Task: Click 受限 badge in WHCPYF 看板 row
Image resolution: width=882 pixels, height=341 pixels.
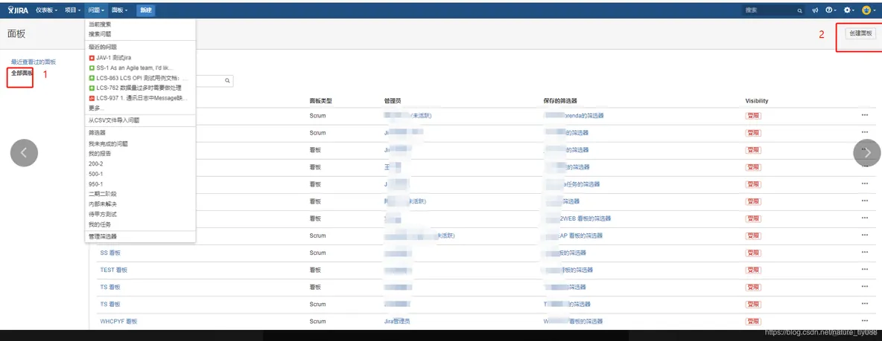Action: point(753,322)
